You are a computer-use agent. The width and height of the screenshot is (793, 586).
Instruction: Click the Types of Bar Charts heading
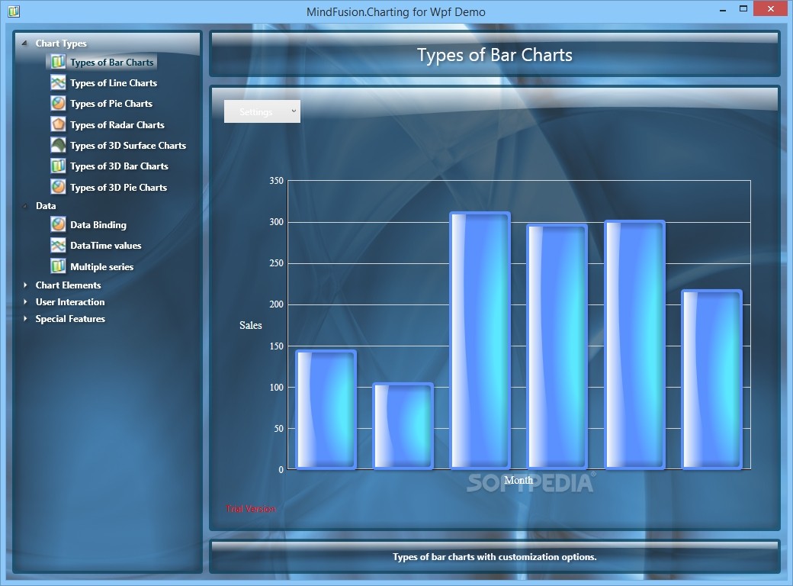(495, 55)
